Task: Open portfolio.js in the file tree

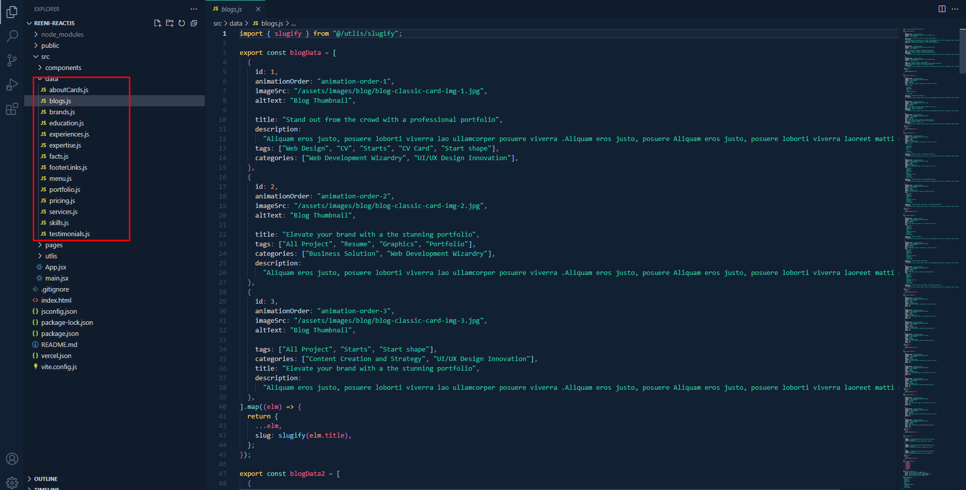Action: point(64,189)
